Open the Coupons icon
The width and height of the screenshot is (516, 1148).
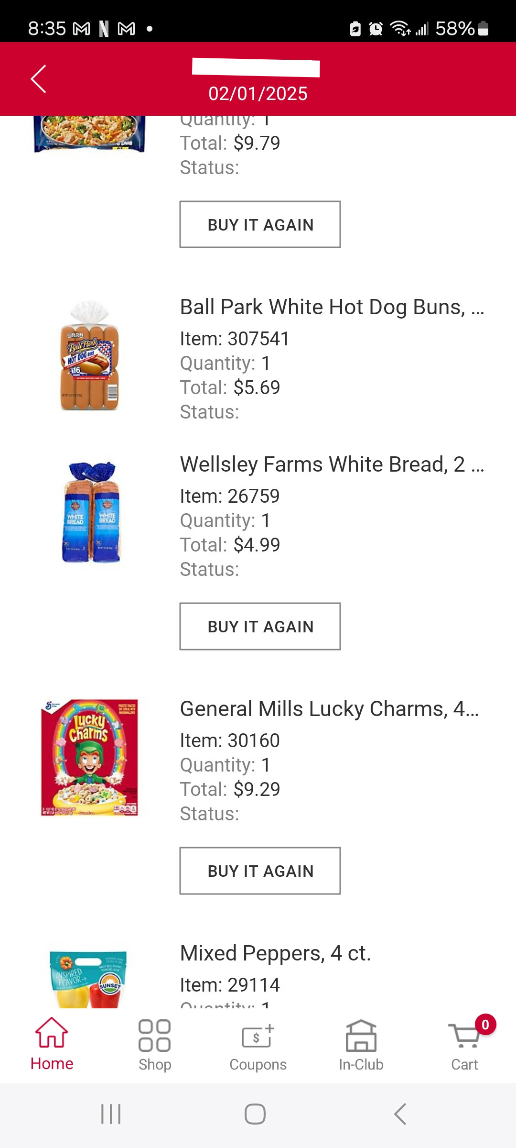point(258,1037)
